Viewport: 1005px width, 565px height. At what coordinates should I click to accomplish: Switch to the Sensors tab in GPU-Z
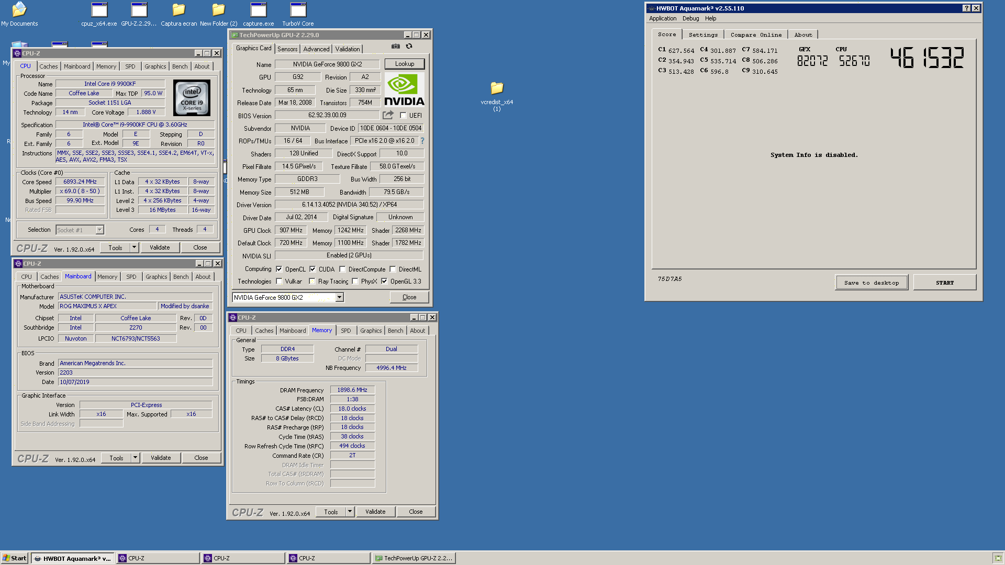(x=287, y=49)
